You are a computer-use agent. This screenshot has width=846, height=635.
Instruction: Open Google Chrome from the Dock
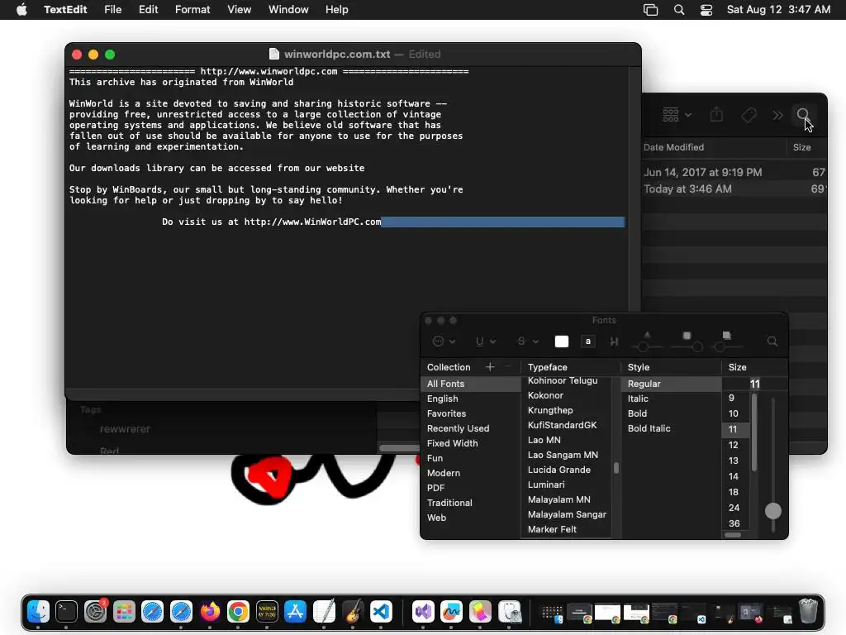point(238,612)
